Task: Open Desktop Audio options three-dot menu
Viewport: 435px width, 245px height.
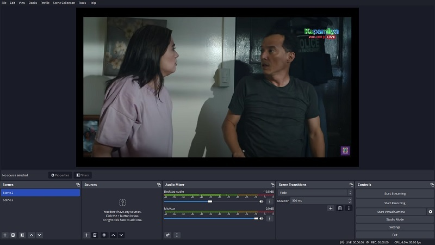Action: point(270,201)
